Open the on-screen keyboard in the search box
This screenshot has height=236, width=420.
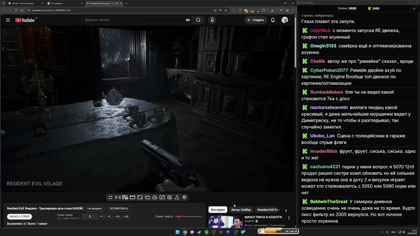188,20
